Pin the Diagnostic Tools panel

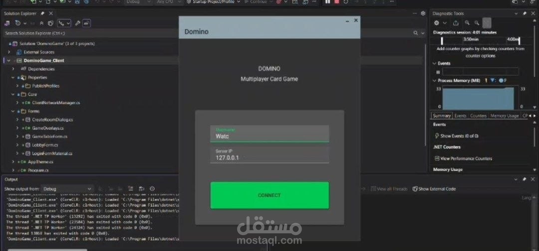point(525,13)
